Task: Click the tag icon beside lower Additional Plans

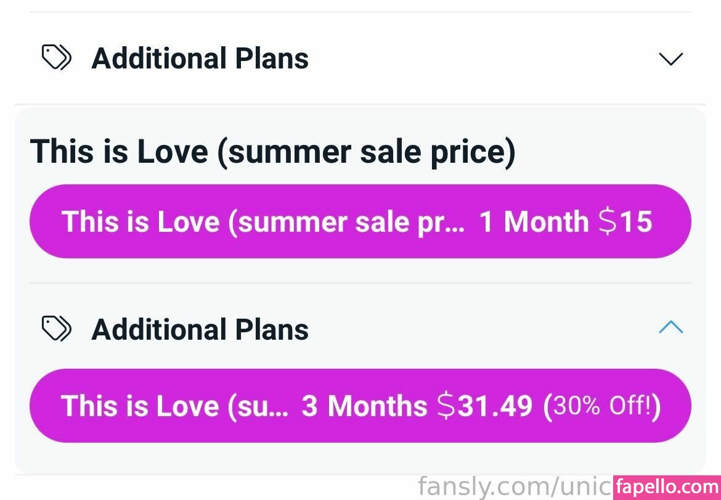Action: coord(56,329)
